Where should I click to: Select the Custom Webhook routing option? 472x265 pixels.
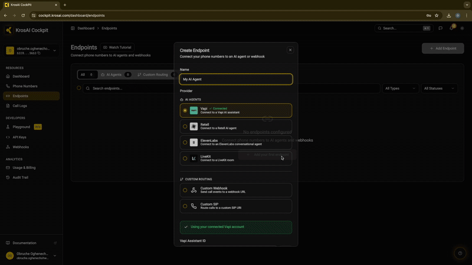click(185, 190)
